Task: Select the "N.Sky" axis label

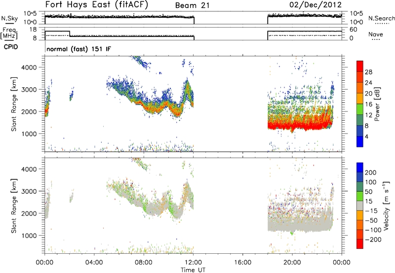Action: 9,18
